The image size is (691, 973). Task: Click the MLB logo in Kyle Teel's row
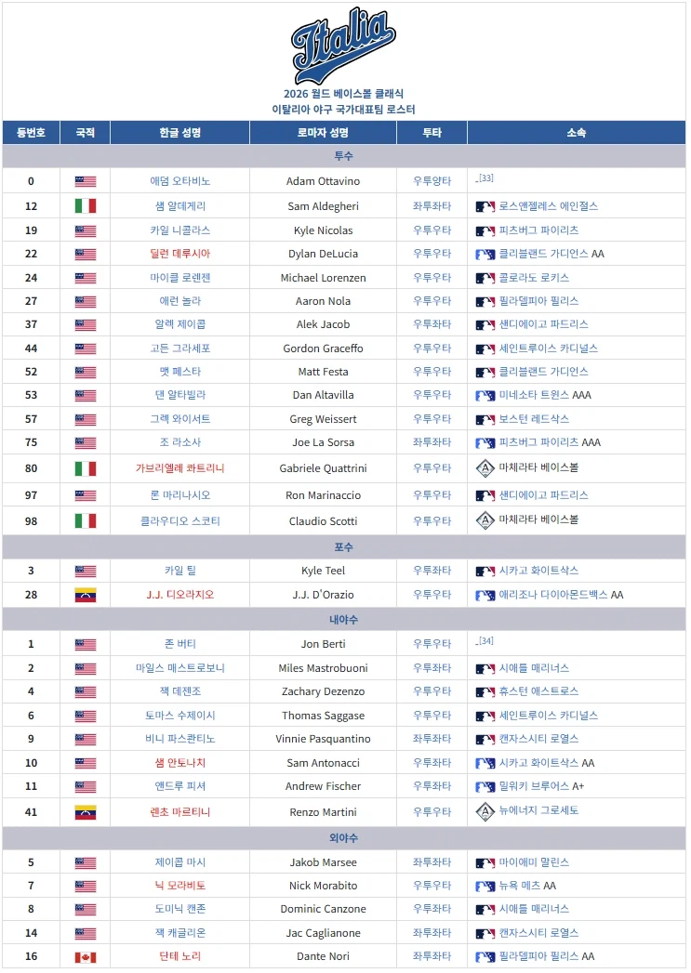coord(485,572)
